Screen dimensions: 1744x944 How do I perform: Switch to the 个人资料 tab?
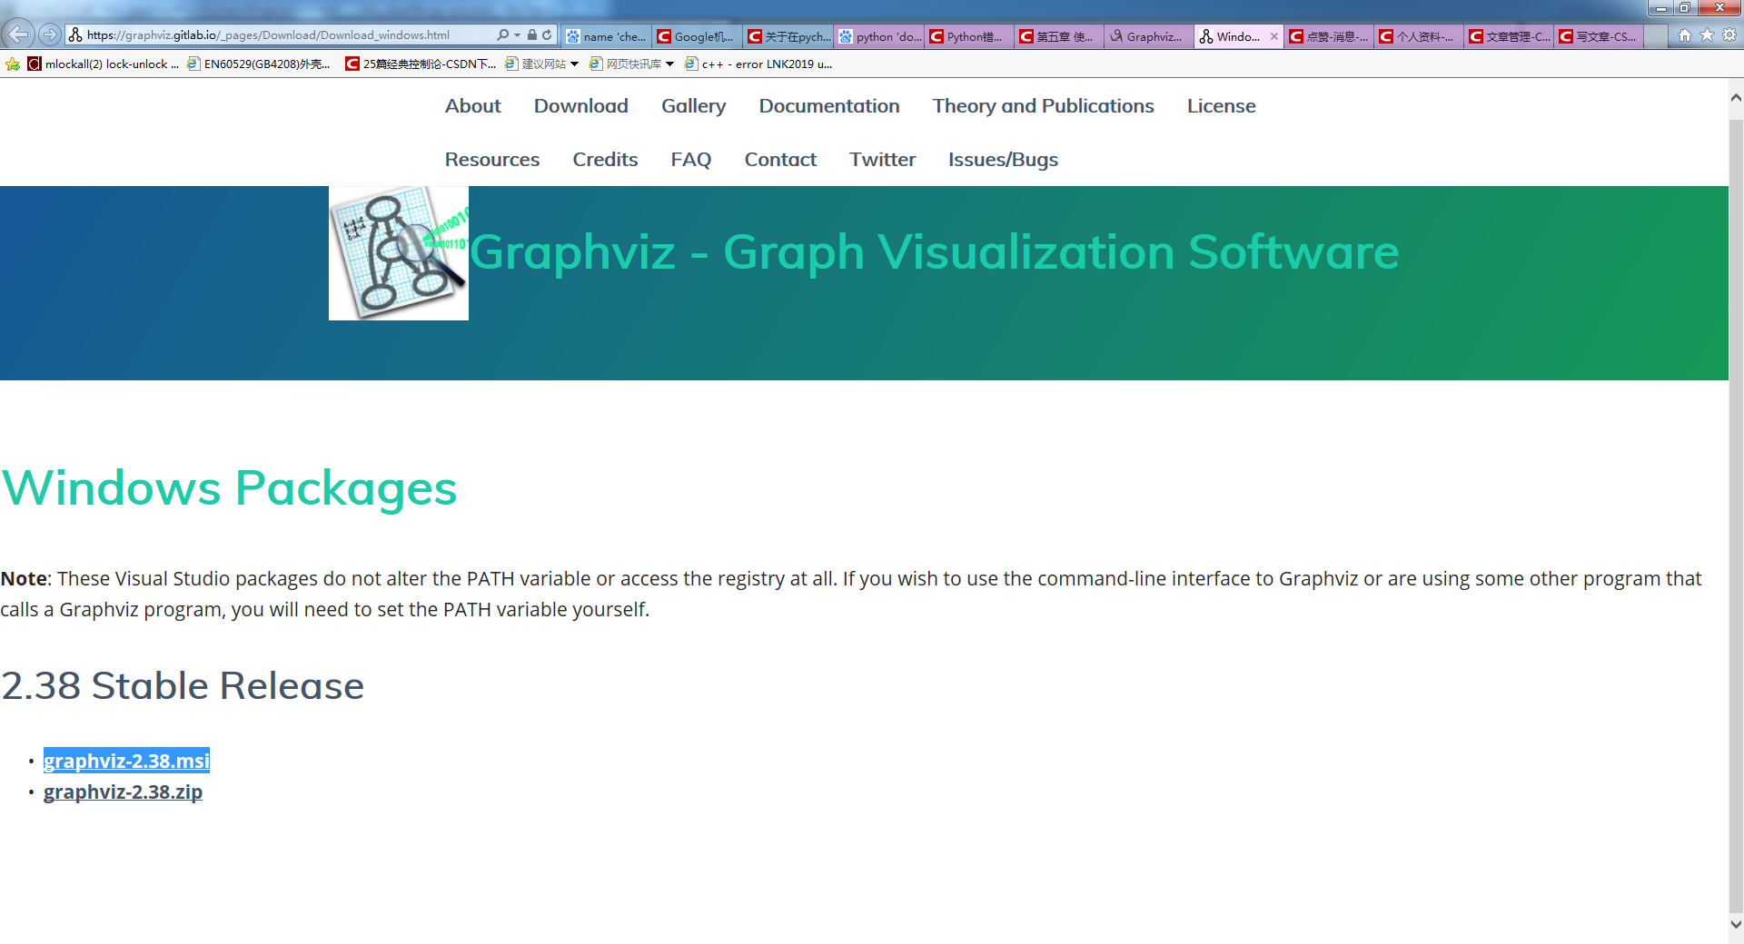(x=1419, y=36)
